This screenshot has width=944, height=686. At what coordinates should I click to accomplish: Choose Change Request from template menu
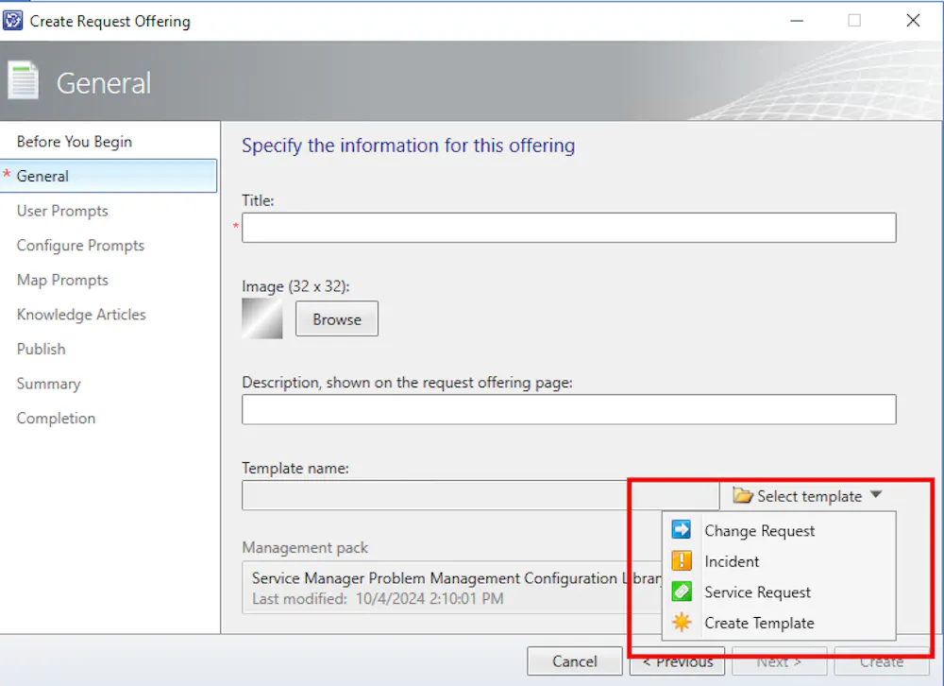click(x=779, y=530)
